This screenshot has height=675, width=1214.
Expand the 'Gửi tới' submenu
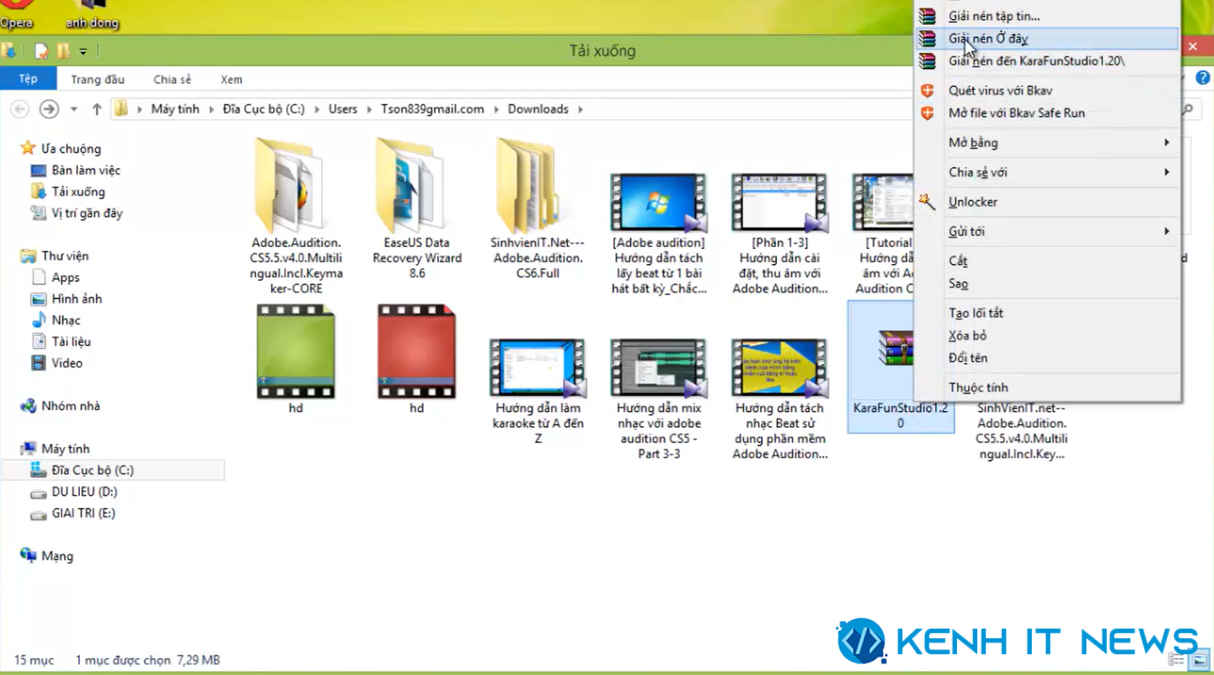pyautogui.click(x=1046, y=231)
